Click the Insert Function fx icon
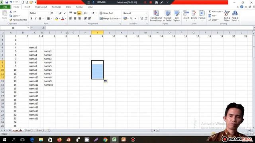 click(43, 28)
